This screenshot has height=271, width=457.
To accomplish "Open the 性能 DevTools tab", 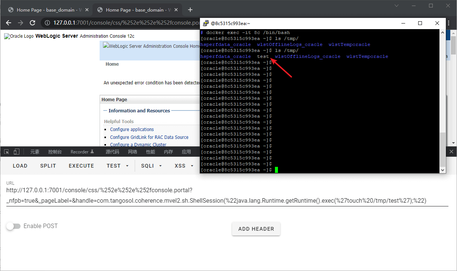I will pyautogui.click(x=150, y=152).
